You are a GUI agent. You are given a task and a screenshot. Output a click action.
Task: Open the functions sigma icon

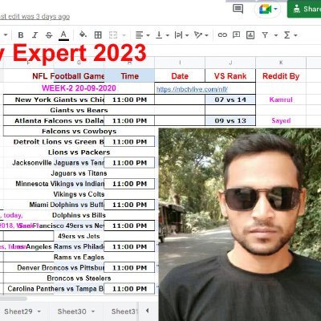click(287, 35)
